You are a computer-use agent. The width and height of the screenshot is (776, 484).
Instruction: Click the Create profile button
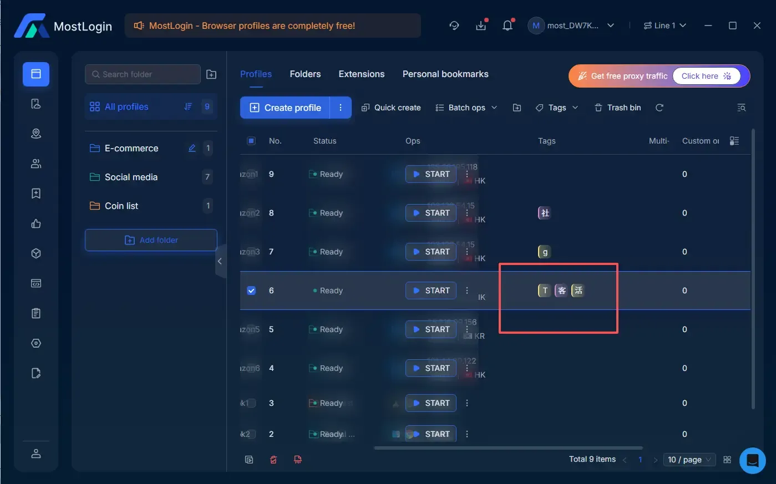[286, 108]
